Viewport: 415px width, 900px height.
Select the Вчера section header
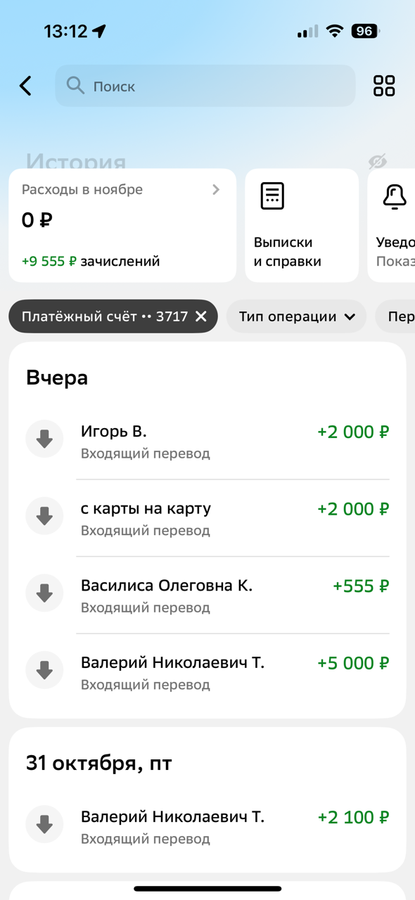click(57, 378)
